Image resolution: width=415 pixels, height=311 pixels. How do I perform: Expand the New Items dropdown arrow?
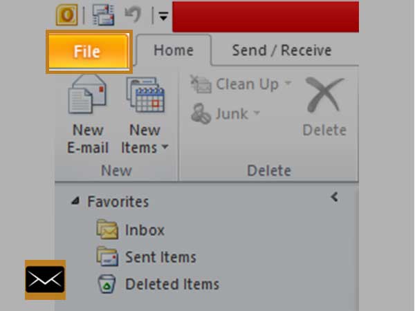coord(165,147)
